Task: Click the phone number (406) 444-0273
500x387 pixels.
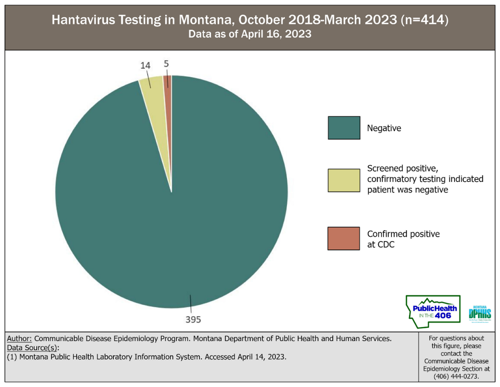Action: 456,376
